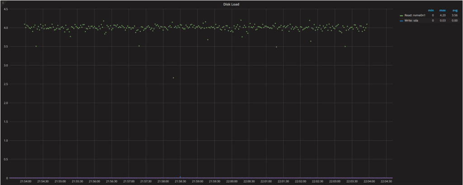Click the 0.5 label on the Y axis

5,159
